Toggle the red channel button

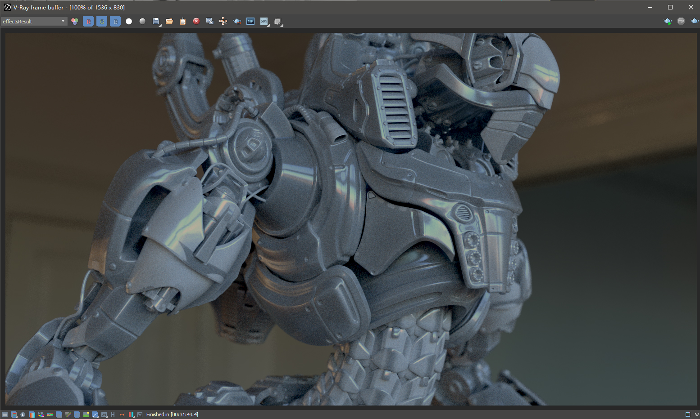click(x=88, y=21)
